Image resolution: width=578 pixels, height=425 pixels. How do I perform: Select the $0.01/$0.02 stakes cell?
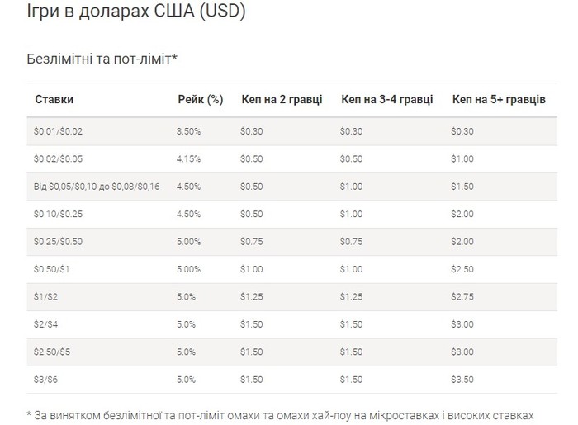click(58, 131)
